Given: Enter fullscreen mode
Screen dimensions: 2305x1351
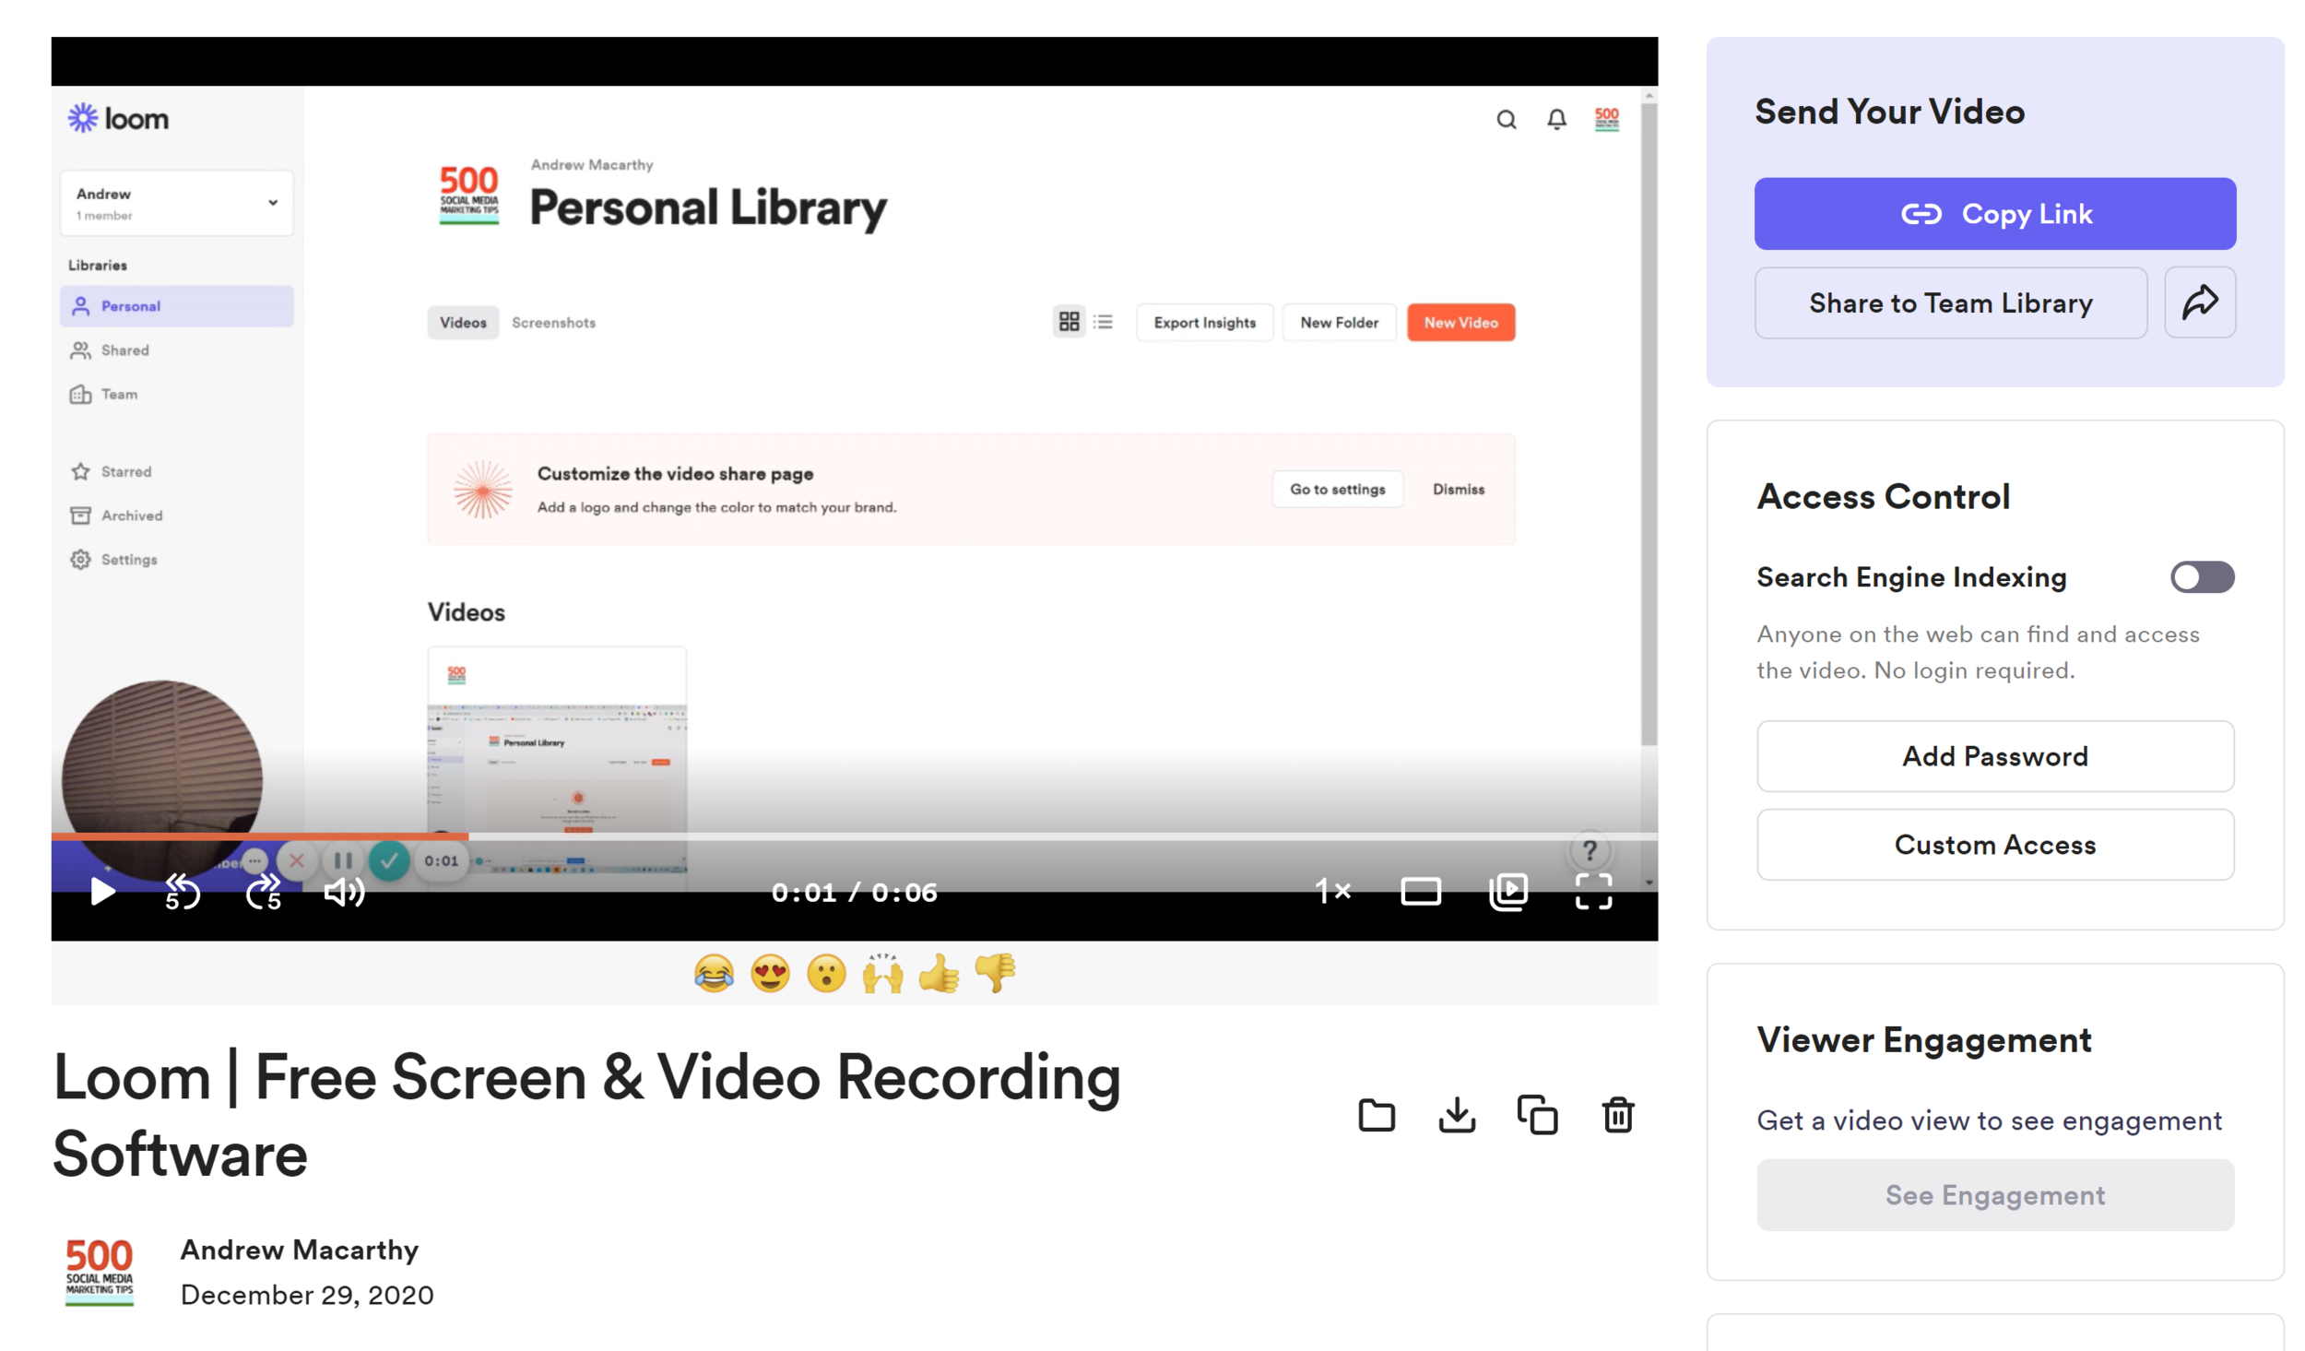Looking at the screenshot, I should tap(1592, 892).
